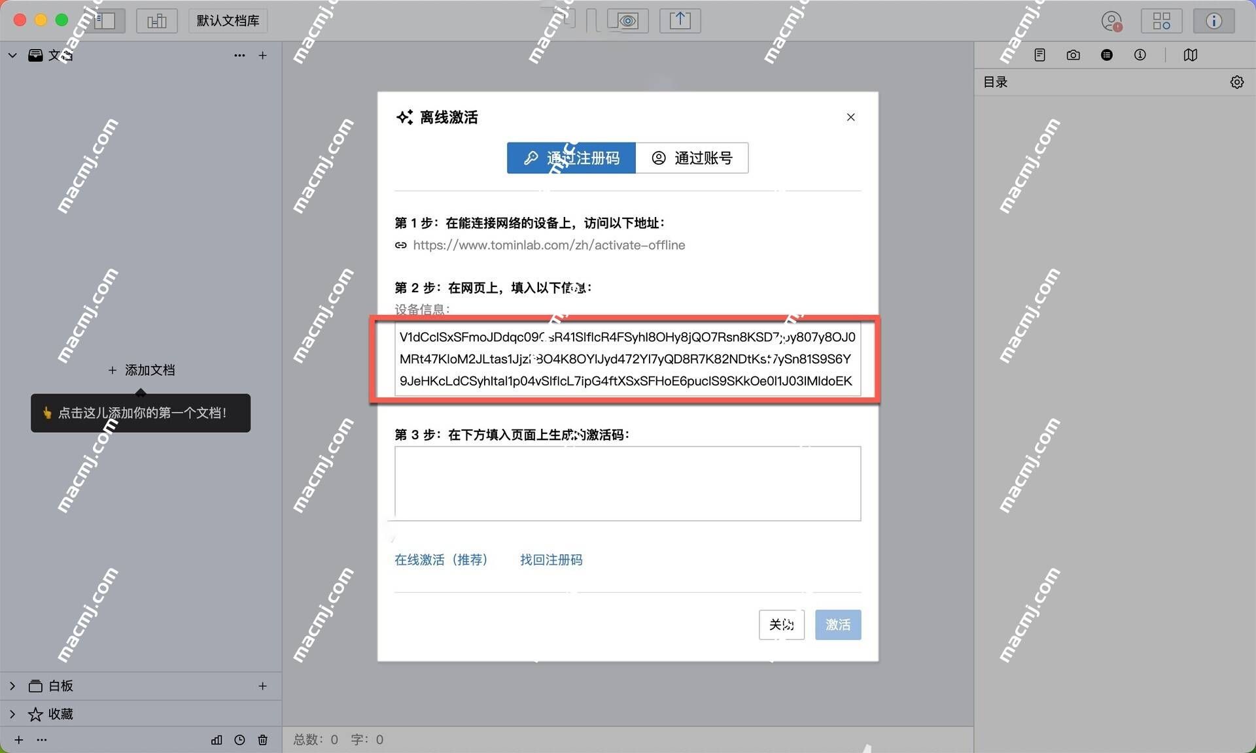This screenshot has width=1256, height=753.
Task: Open the trash bin icon
Action: pos(262,740)
